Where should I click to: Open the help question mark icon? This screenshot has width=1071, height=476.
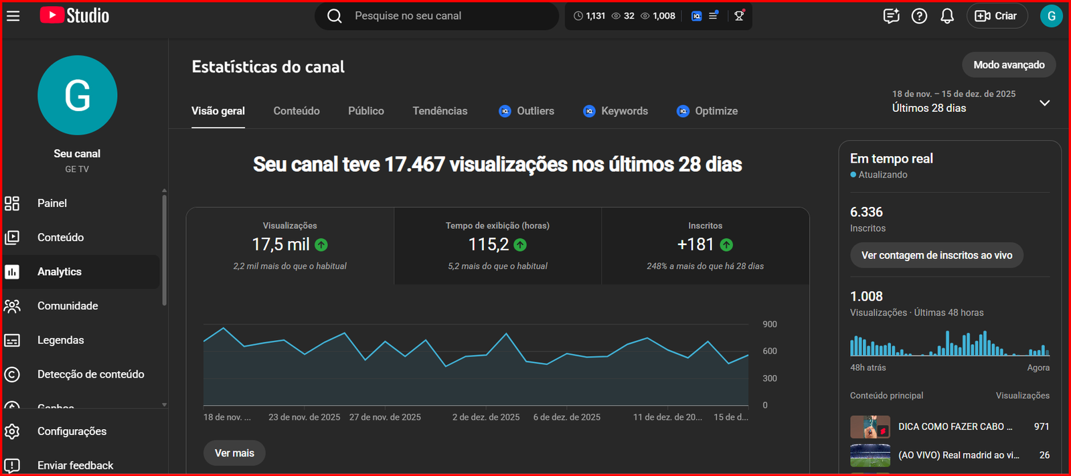tap(920, 16)
